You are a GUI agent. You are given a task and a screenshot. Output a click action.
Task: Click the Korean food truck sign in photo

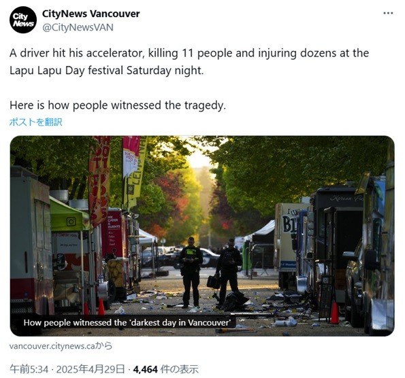(346, 198)
